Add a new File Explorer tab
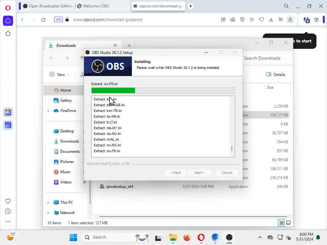Screen dimensions: 327x245 click(129, 45)
